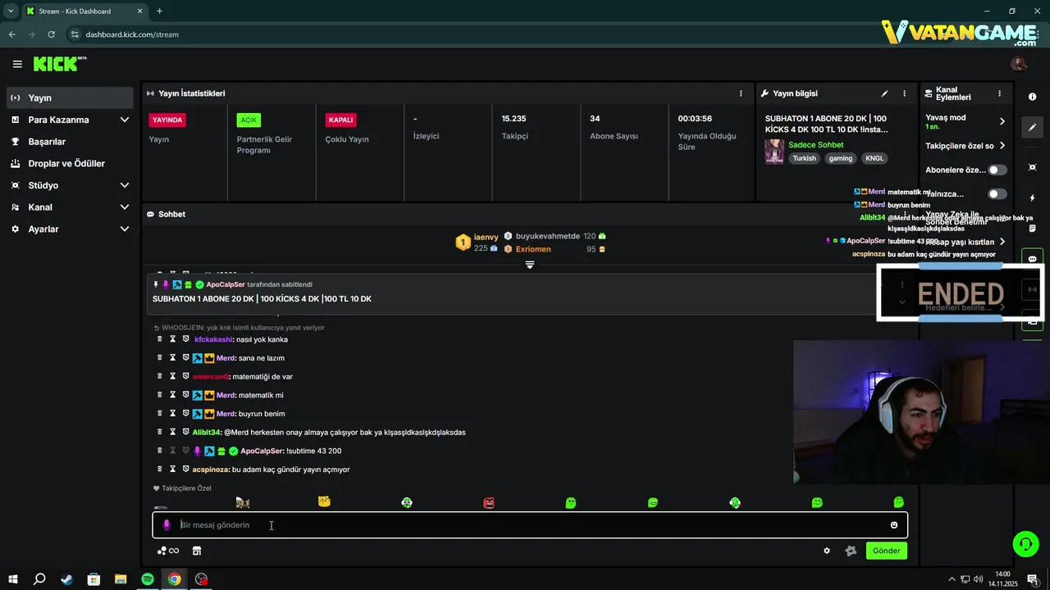The width and height of the screenshot is (1050, 590).
Task: Reload the page in Chrome
Action: 51,34
